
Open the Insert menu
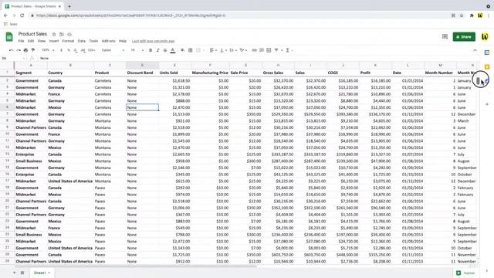point(54,41)
